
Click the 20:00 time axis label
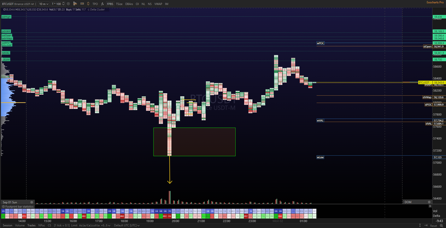point(175,221)
